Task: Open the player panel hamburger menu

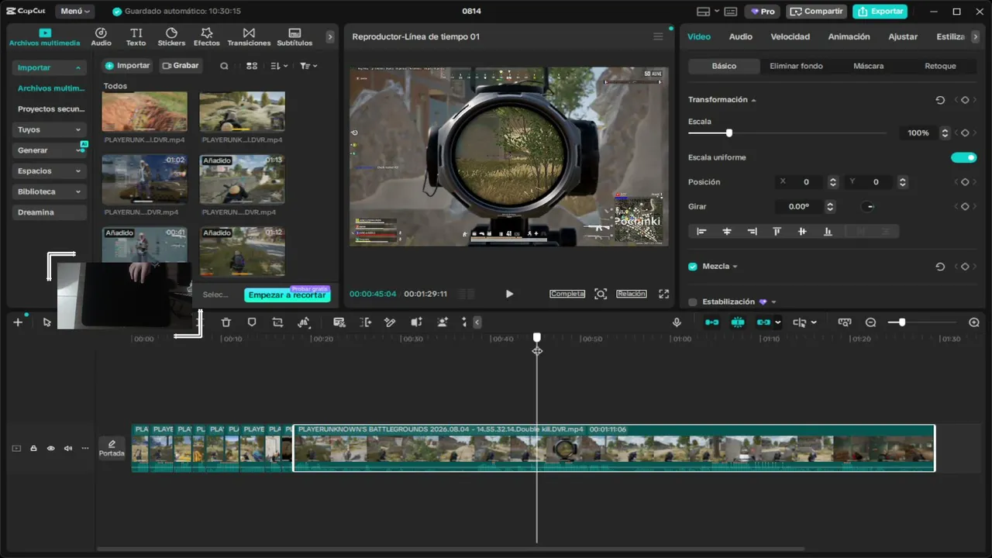Action: 658,36
